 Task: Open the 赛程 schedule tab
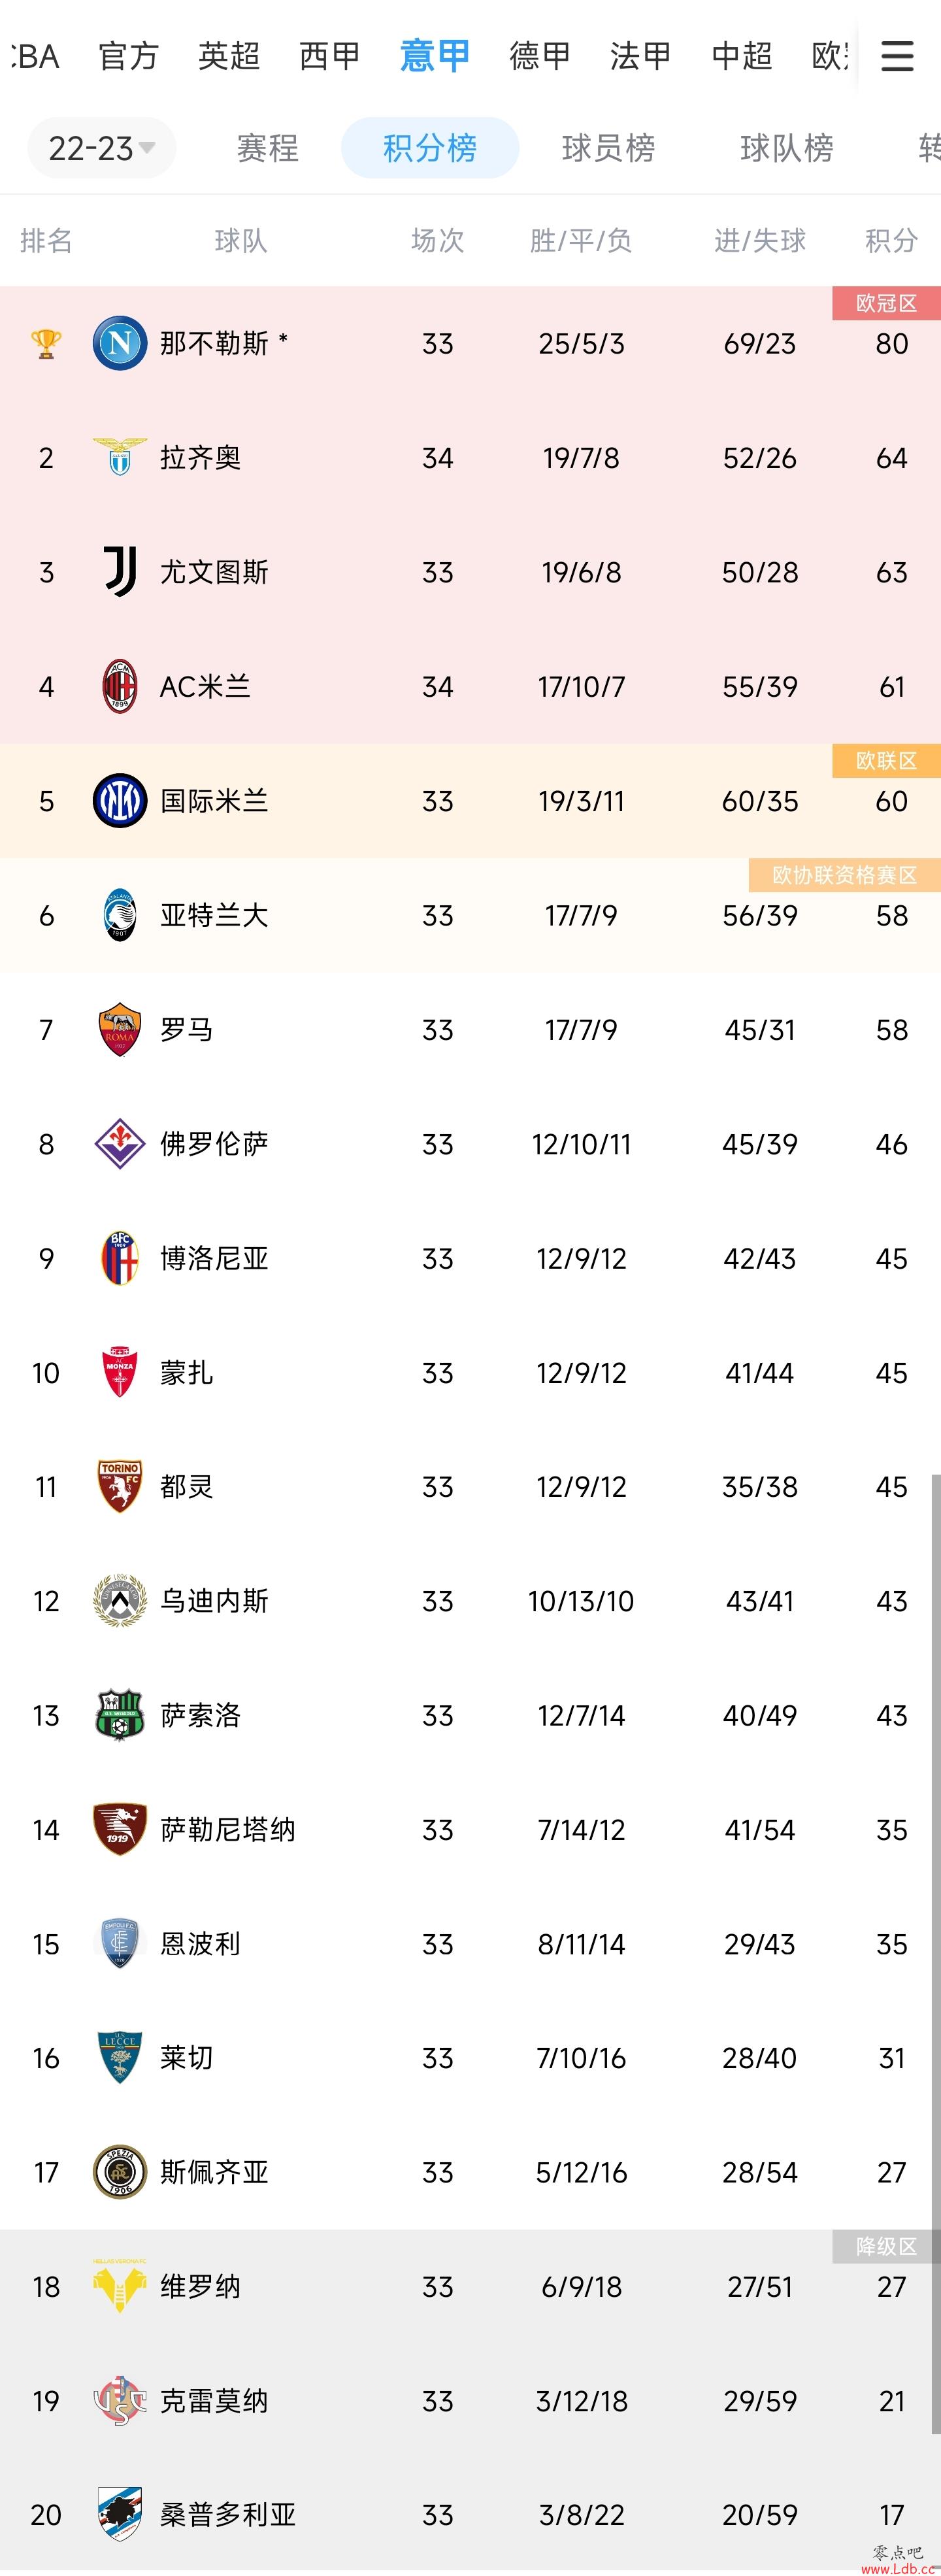pyautogui.click(x=268, y=148)
